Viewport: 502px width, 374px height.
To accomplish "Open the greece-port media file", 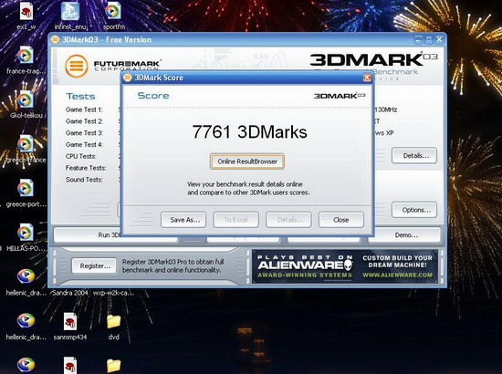I will click(x=25, y=188).
